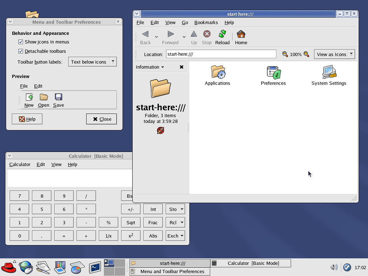Go to the Home folder icon
Screen dimensions: 368x276
pyautogui.click(x=241, y=34)
